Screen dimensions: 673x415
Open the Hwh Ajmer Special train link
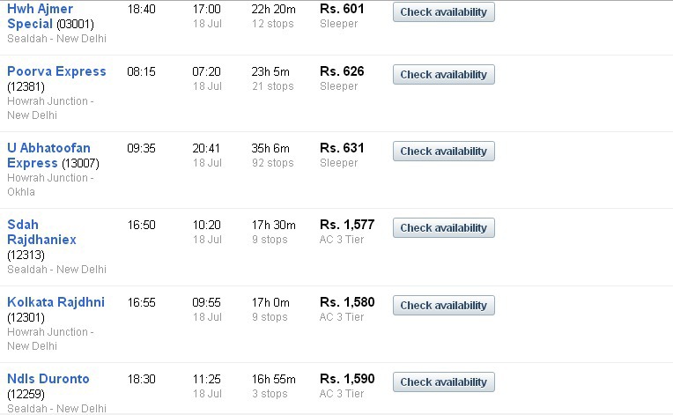pos(41,17)
